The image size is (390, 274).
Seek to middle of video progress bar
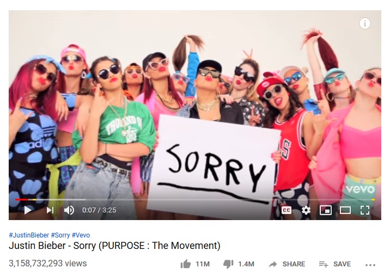click(195, 199)
